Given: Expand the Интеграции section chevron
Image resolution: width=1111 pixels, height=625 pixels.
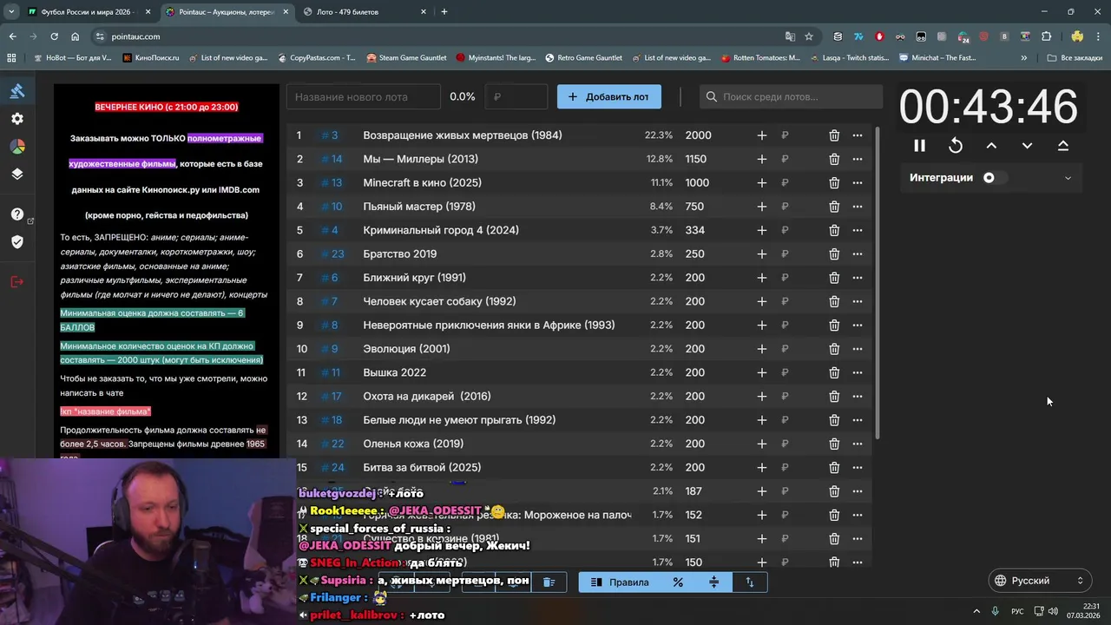Looking at the screenshot, I should 1068,178.
